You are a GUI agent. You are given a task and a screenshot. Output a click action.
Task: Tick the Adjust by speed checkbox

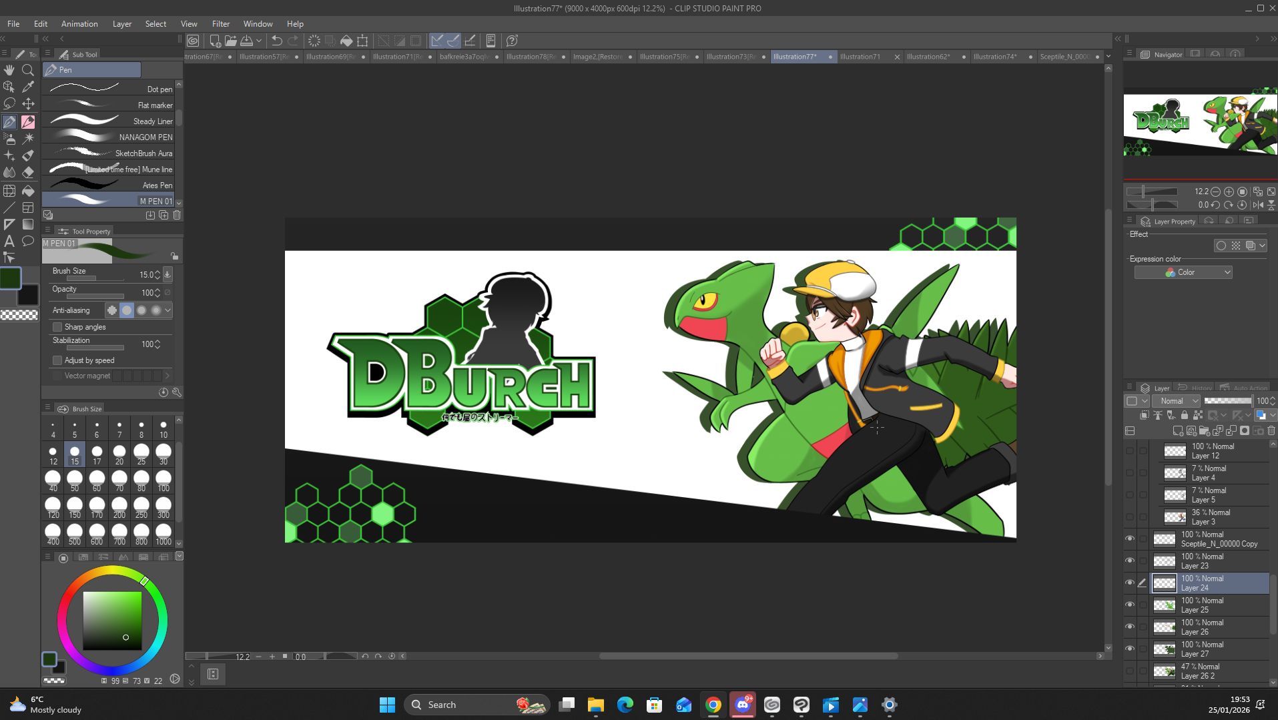(57, 360)
